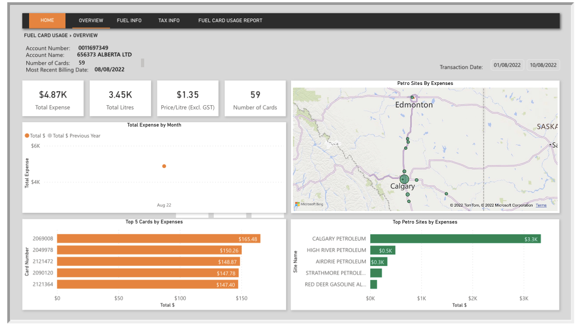Click the Top Petro Sites by Expenses title
584x330 pixels.
pos(425,222)
